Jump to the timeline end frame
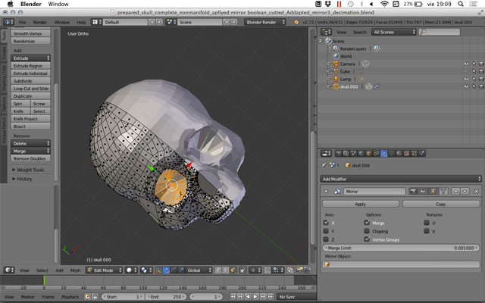Viewport: 485px width, 303px height. pos(271,297)
